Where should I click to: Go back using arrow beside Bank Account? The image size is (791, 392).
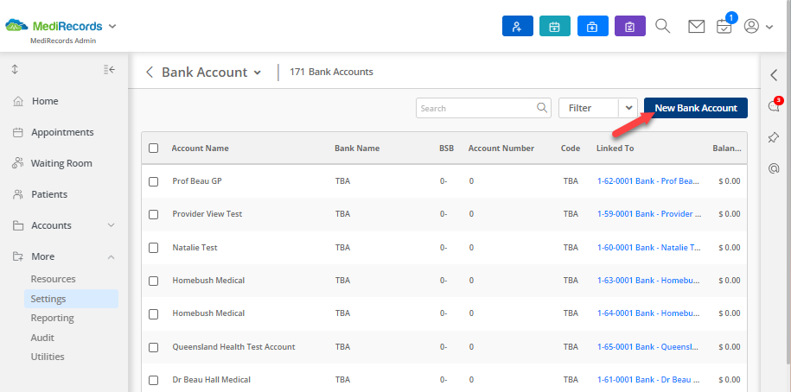(x=150, y=72)
